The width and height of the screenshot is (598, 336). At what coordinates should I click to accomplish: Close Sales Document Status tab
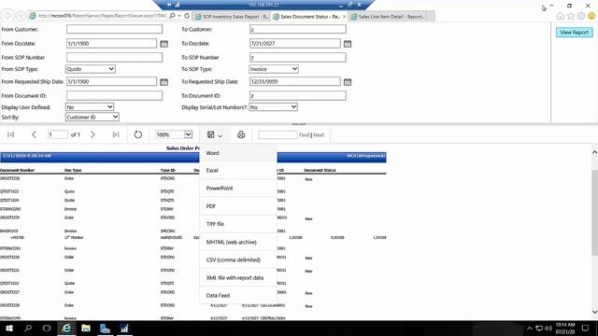coord(344,17)
